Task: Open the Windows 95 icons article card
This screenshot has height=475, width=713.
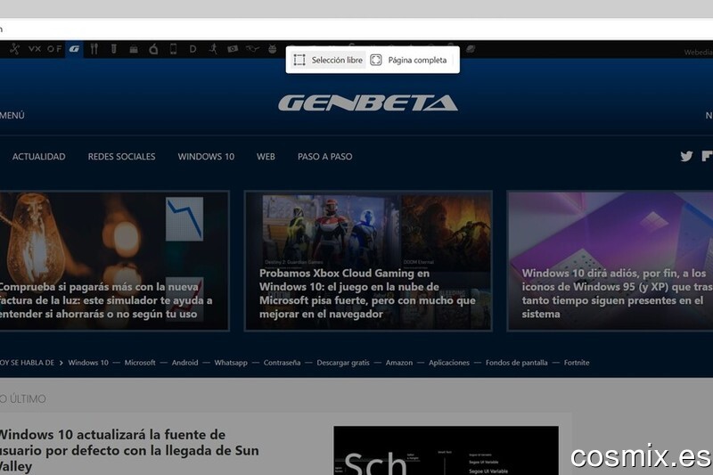Action: click(611, 260)
